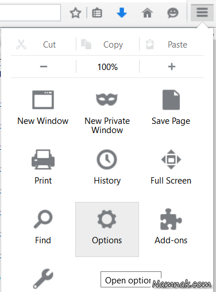The height and width of the screenshot is (292, 216).
Task: Click the Developer wrench icon
Action: pyautogui.click(x=43, y=279)
